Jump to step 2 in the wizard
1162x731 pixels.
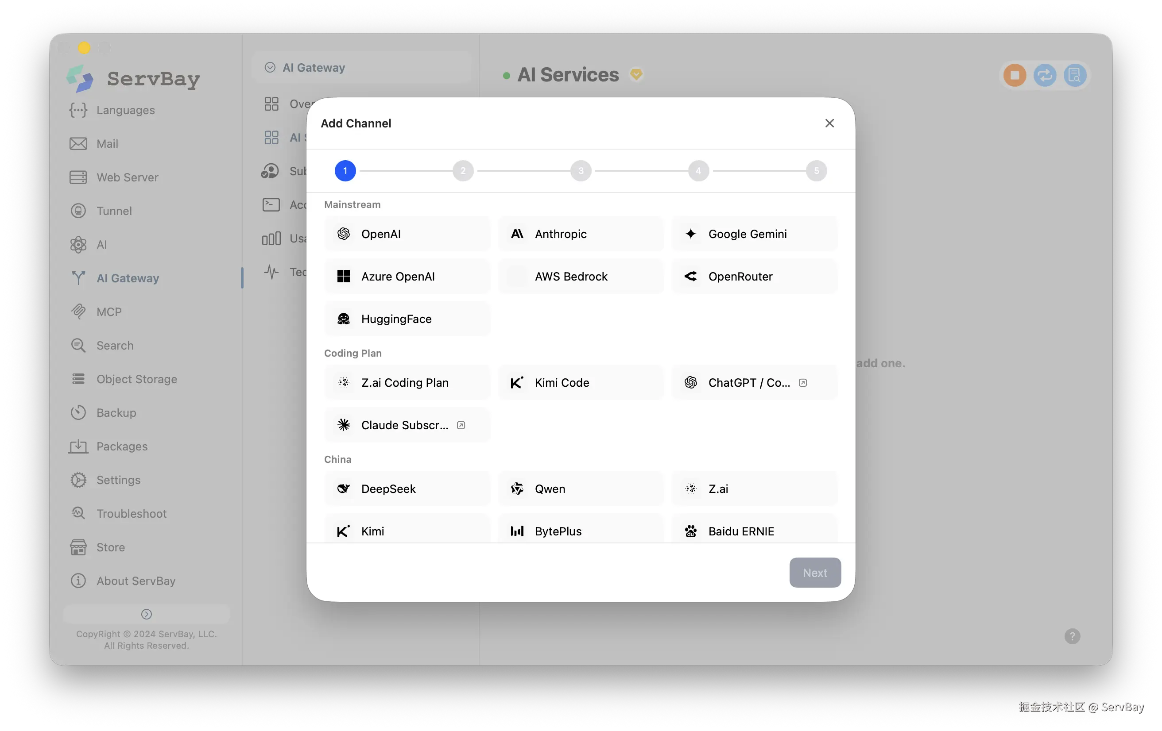tap(463, 171)
